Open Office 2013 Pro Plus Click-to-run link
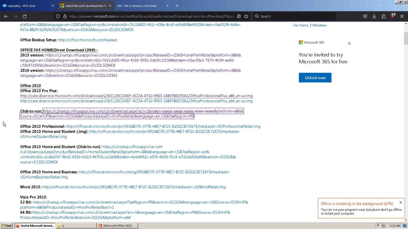The width and height of the screenshot is (408, 229). 132,114
